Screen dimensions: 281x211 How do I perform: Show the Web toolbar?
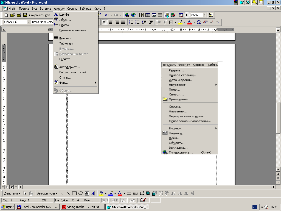pyautogui.click(x=133, y=15)
